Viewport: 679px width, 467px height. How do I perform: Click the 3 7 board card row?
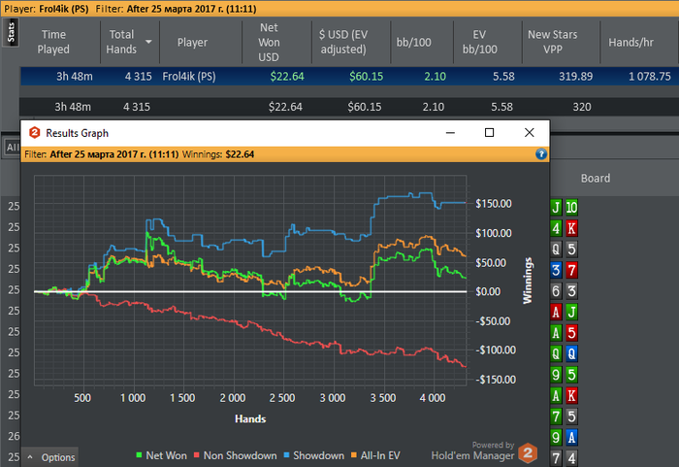tap(565, 270)
